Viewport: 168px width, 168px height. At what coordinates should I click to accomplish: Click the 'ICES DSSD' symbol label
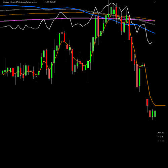pyautogui.click(x=50, y=2)
